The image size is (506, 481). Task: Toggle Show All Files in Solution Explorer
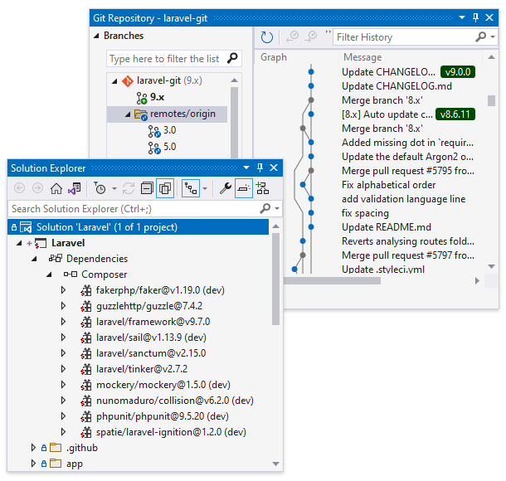tap(165, 188)
